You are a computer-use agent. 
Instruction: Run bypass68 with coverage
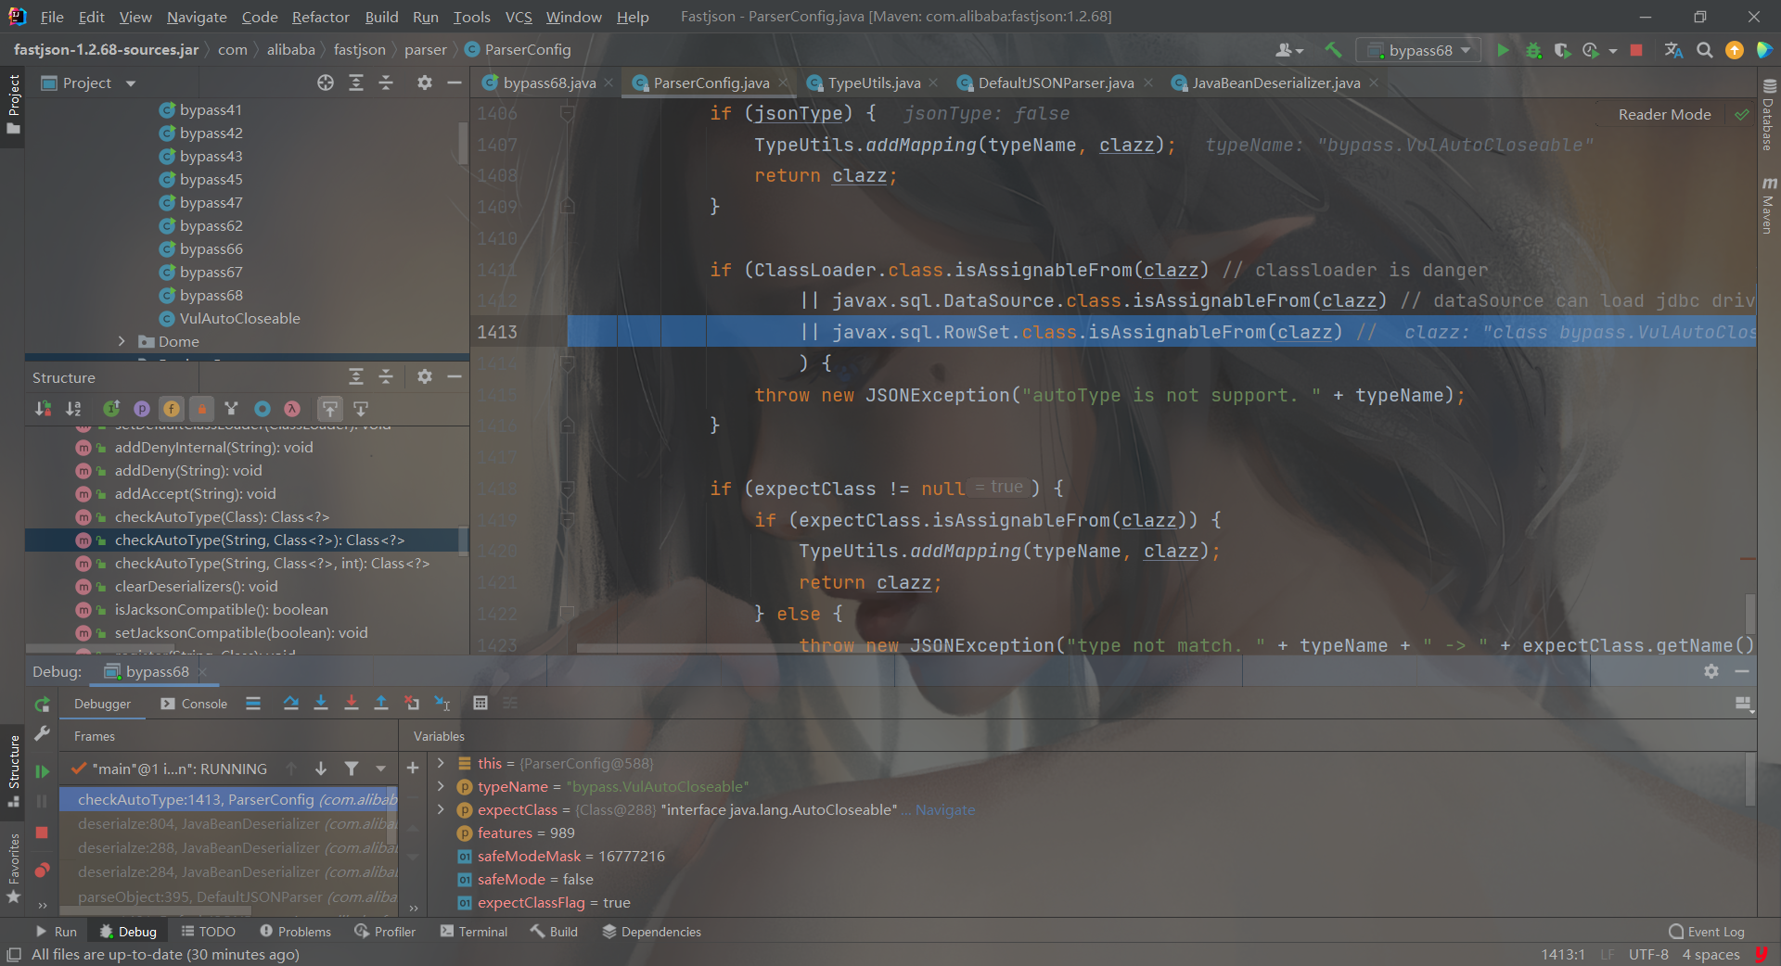(1562, 50)
